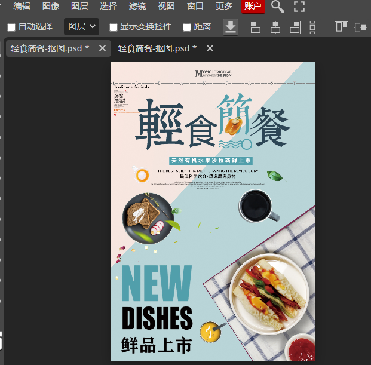Open the 滤镜 menu
The height and width of the screenshot is (365, 371).
tap(137, 7)
